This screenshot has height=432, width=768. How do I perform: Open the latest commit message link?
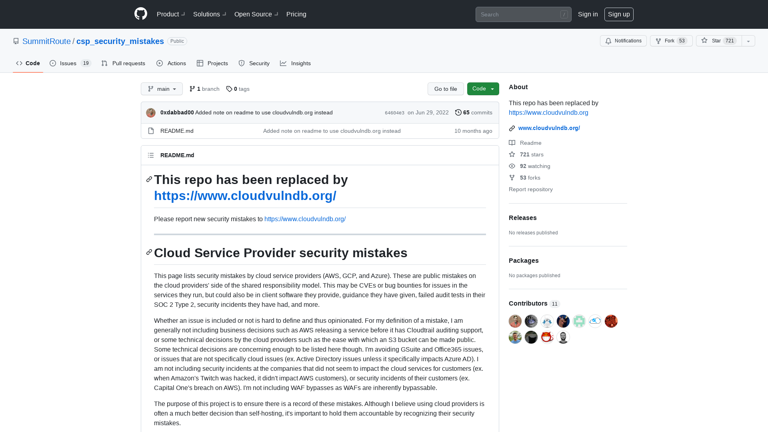click(264, 113)
